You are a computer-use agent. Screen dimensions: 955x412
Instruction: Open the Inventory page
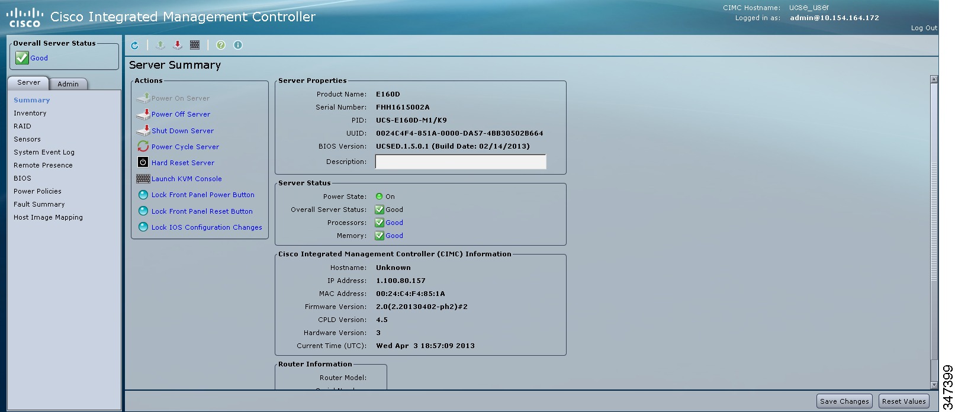point(30,113)
